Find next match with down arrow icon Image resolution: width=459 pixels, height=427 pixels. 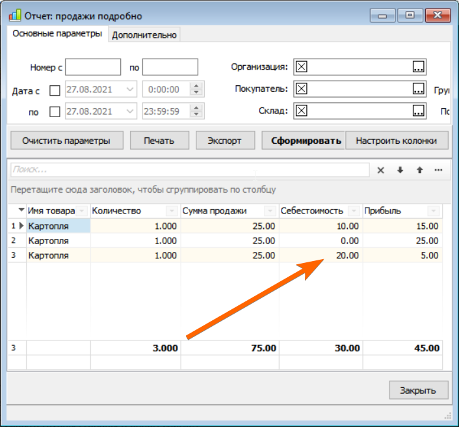(400, 170)
